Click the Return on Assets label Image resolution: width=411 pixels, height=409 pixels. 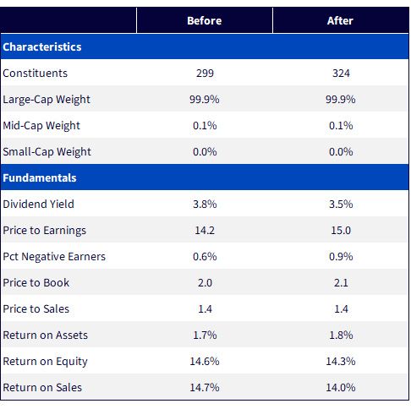(45, 335)
